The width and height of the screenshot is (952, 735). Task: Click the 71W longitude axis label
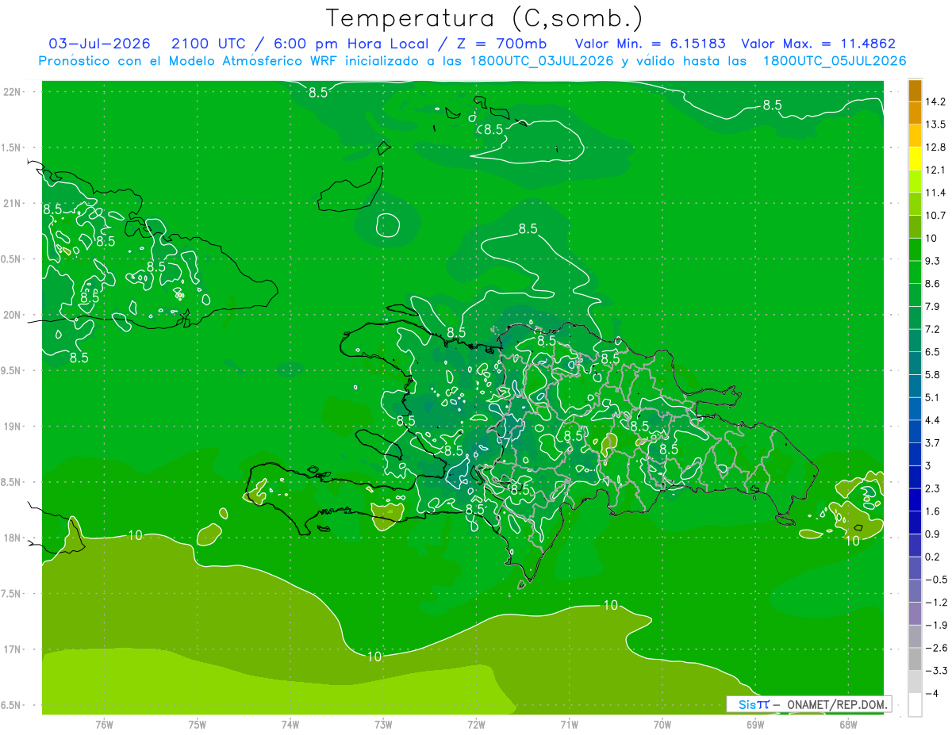coord(569,724)
